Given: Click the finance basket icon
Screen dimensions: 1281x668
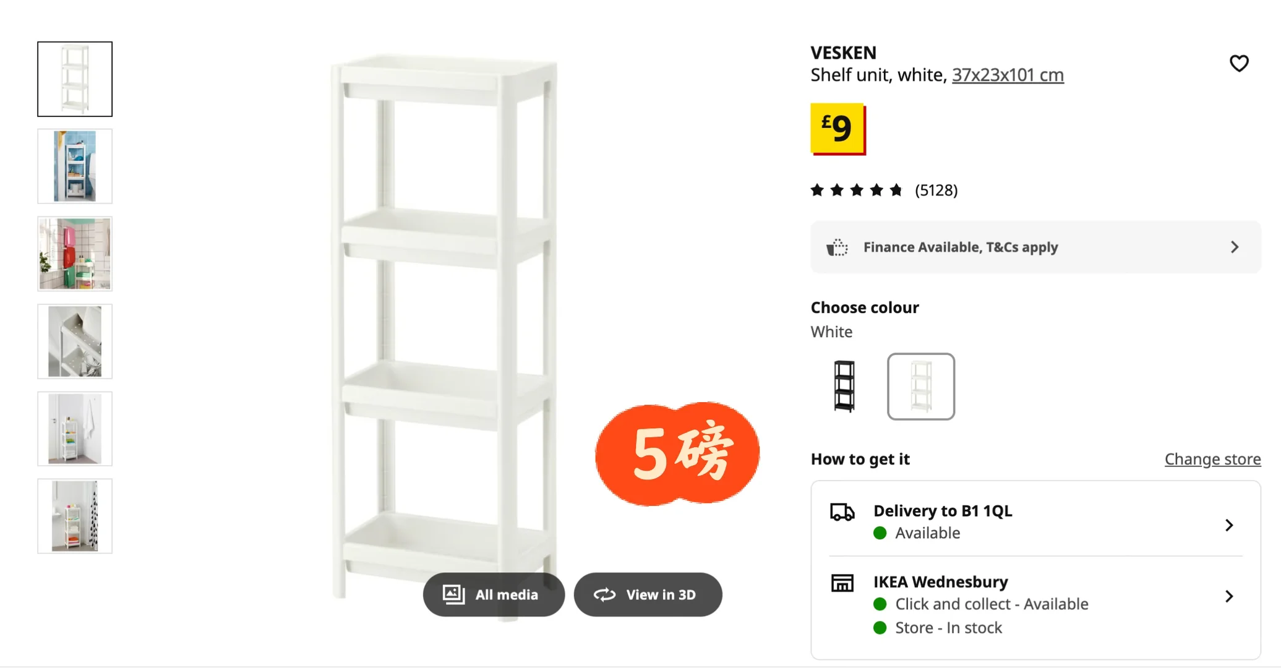Looking at the screenshot, I should (838, 247).
